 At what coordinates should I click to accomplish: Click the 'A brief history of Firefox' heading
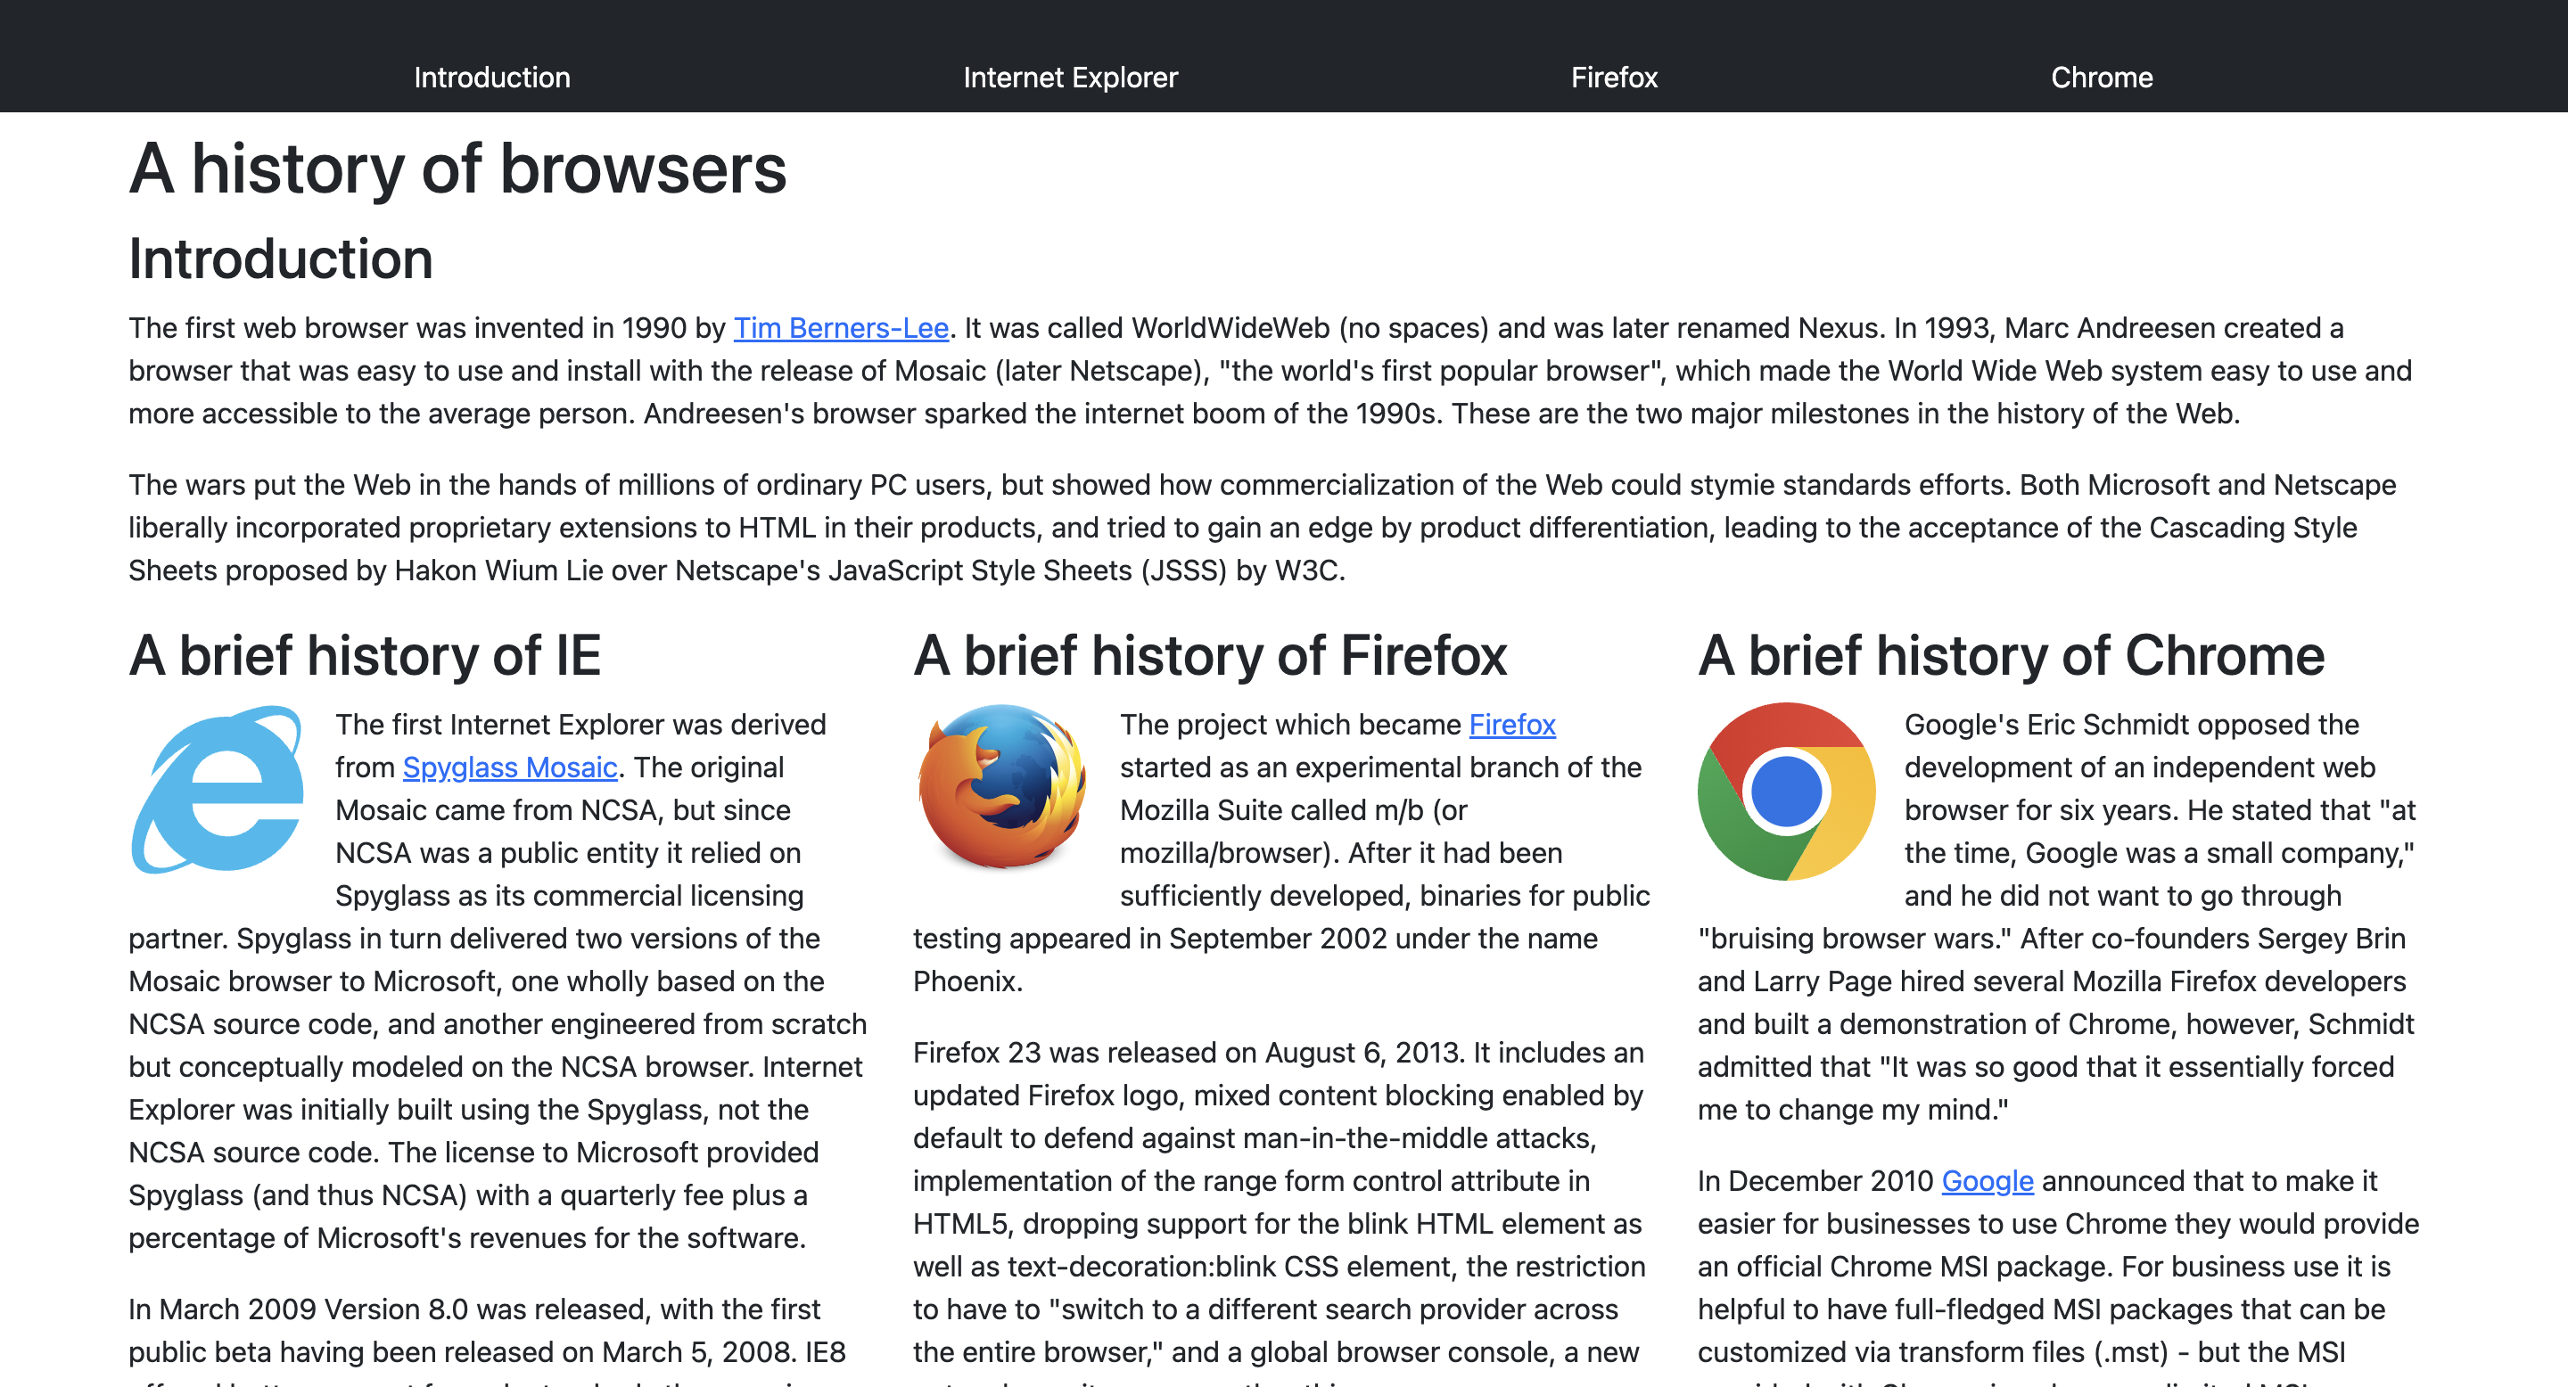(1210, 656)
